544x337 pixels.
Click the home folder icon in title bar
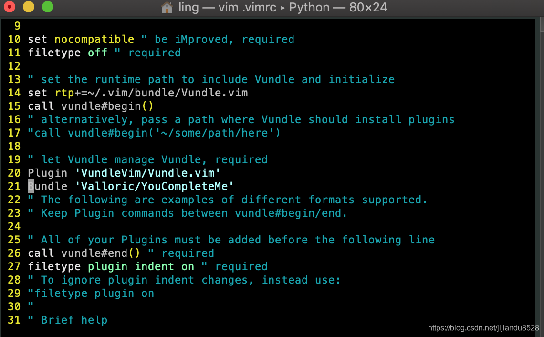[167, 7]
